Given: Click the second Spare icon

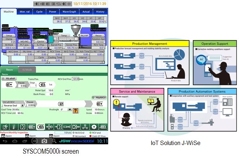Looking at the screenshot, I should [x=27, y=136].
